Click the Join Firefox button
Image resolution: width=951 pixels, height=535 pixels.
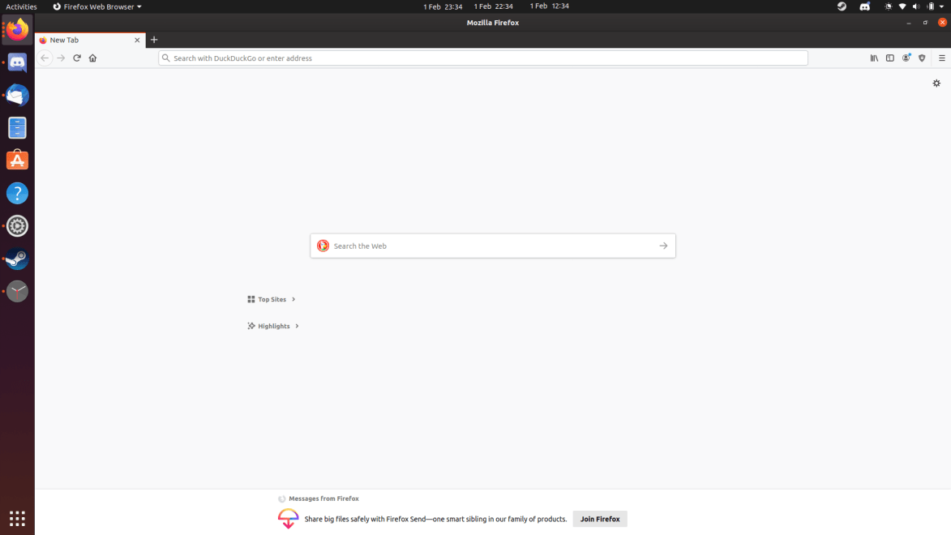point(599,519)
